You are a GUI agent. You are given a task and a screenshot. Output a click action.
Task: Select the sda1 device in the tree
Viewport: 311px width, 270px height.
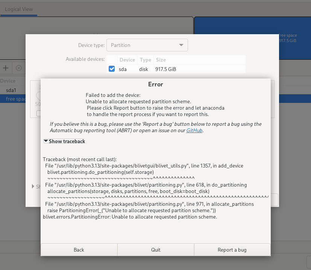11,90
